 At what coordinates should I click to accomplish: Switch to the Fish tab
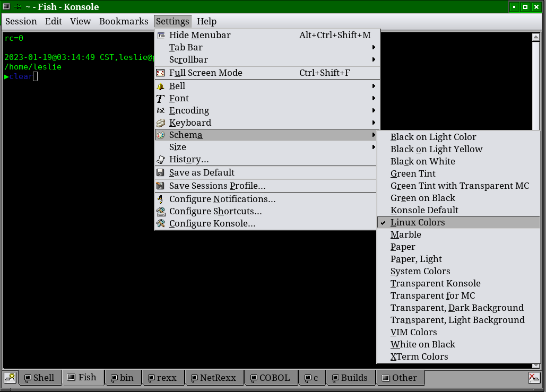pyautogui.click(x=83, y=377)
